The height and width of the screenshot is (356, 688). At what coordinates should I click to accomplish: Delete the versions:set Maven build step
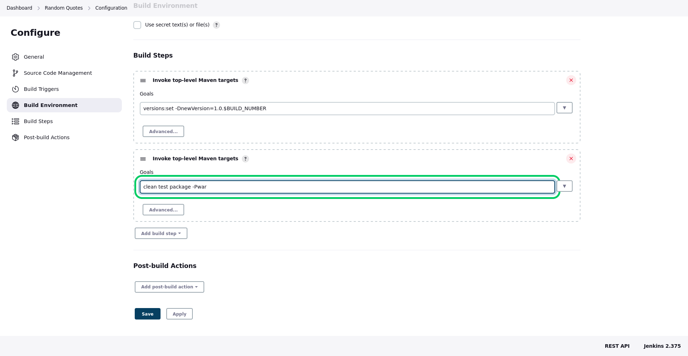(571, 80)
